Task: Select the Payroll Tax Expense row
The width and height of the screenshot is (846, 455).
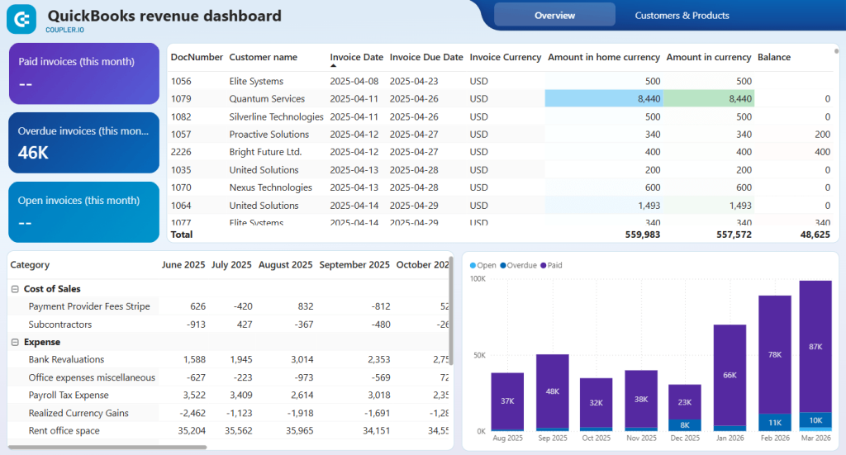Action: click(229, 396)
